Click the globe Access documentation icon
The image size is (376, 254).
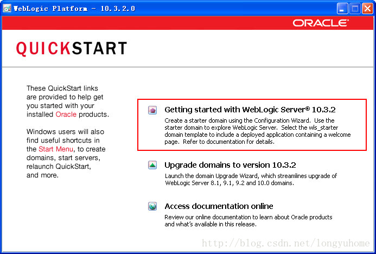(x=152, y=206)
